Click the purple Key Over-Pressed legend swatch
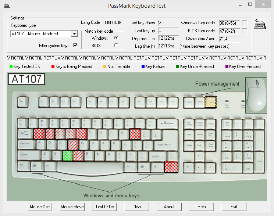 (227, 66)
